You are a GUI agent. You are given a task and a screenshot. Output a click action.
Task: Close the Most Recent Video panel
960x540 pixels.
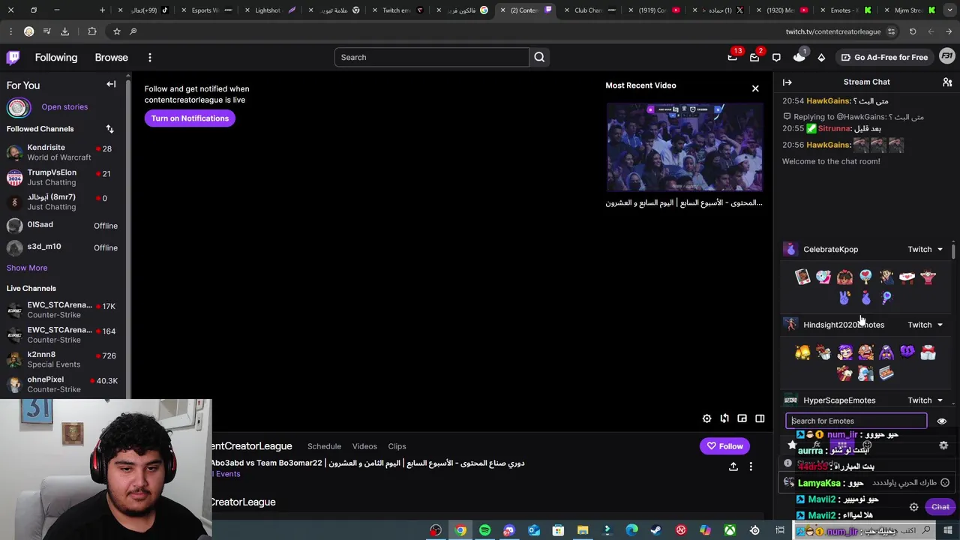pyautogui.click(x=755, y=88)
